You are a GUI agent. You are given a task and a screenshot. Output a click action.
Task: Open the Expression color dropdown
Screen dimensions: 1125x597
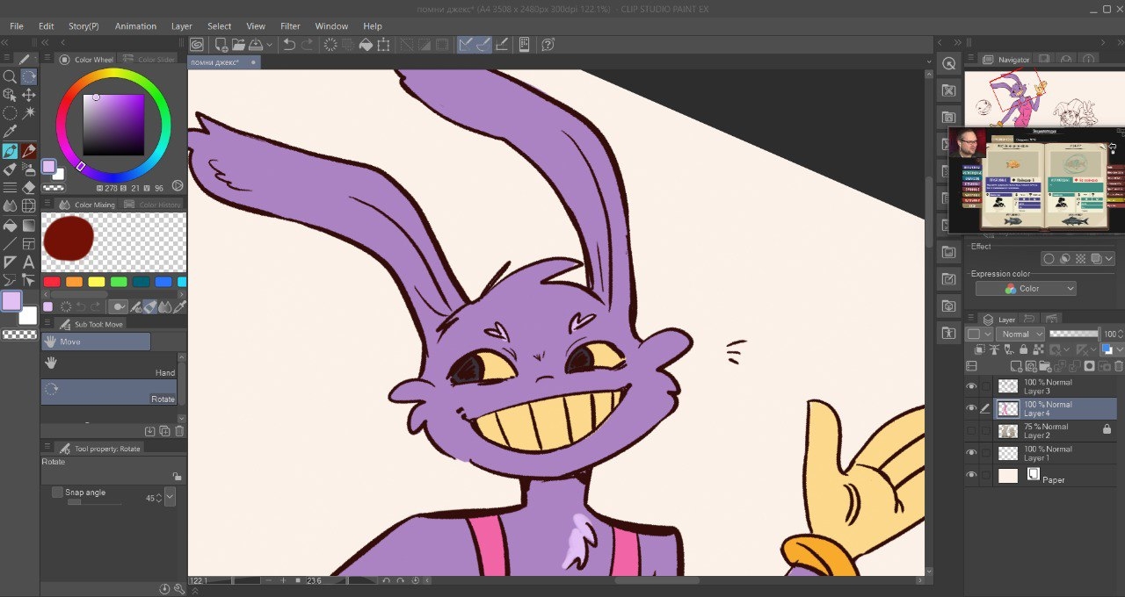coord(1026,289)
